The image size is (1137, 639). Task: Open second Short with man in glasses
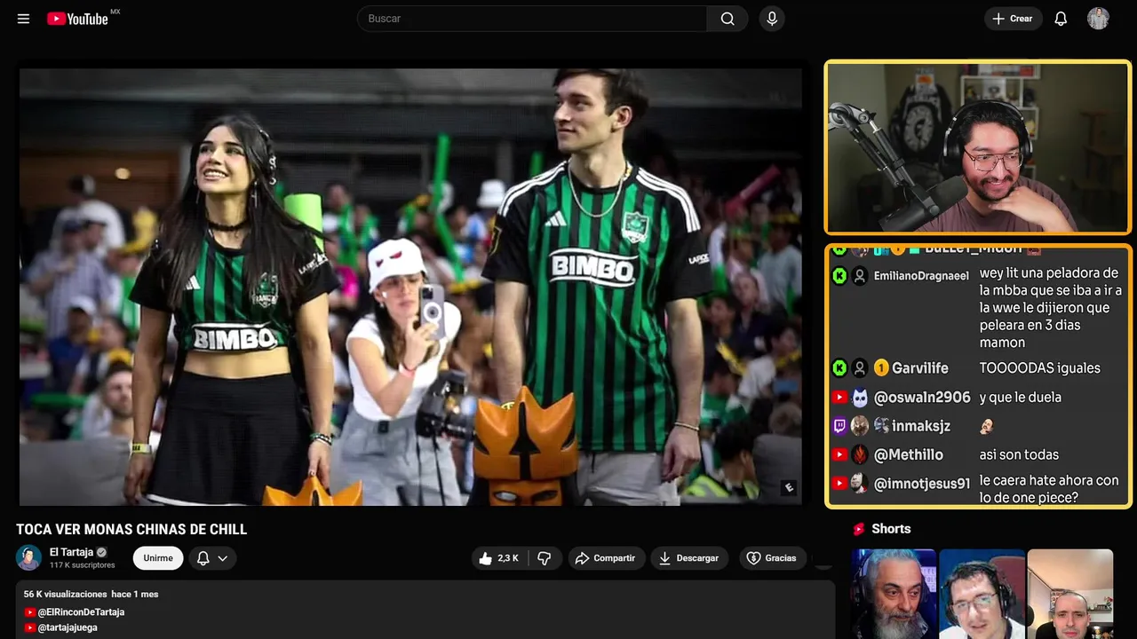coord(982,594)
